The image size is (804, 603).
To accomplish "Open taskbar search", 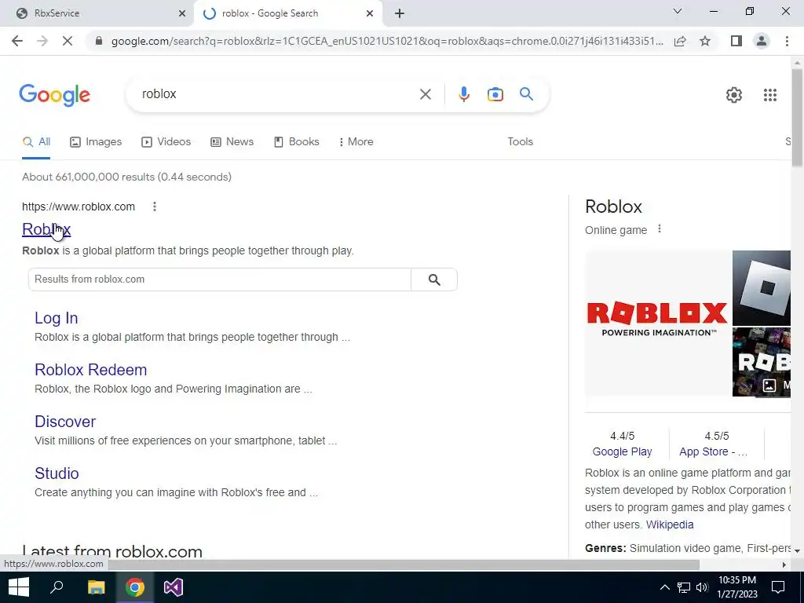I will tap(57, 587).
